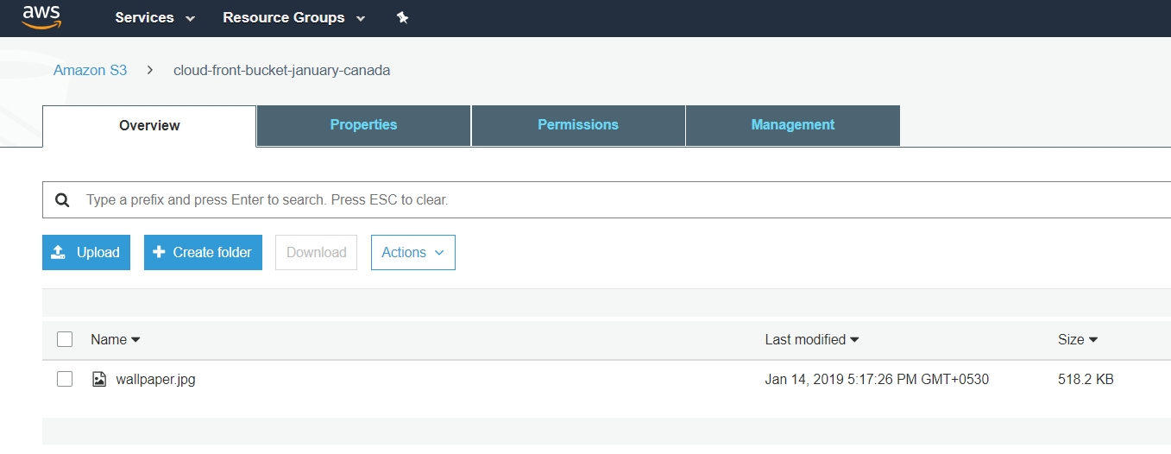
Task: Toggle the select-all checkbox in header row
Action: (x=65, y=339)
